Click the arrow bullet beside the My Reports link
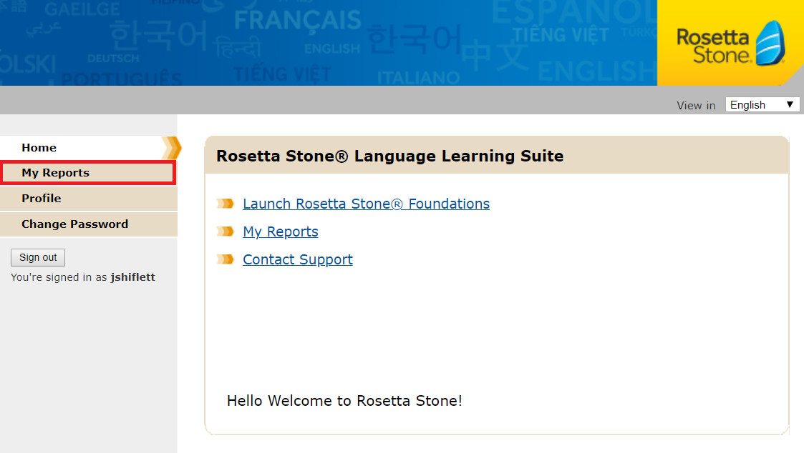 click(x=225, y=232)
